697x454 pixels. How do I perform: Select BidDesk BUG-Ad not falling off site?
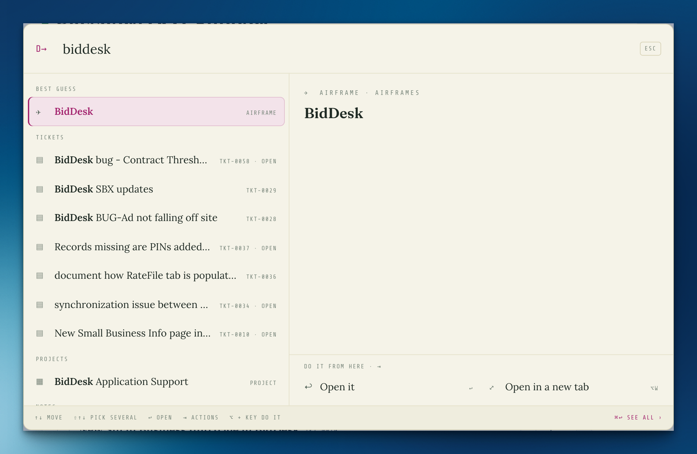(156, 218)
